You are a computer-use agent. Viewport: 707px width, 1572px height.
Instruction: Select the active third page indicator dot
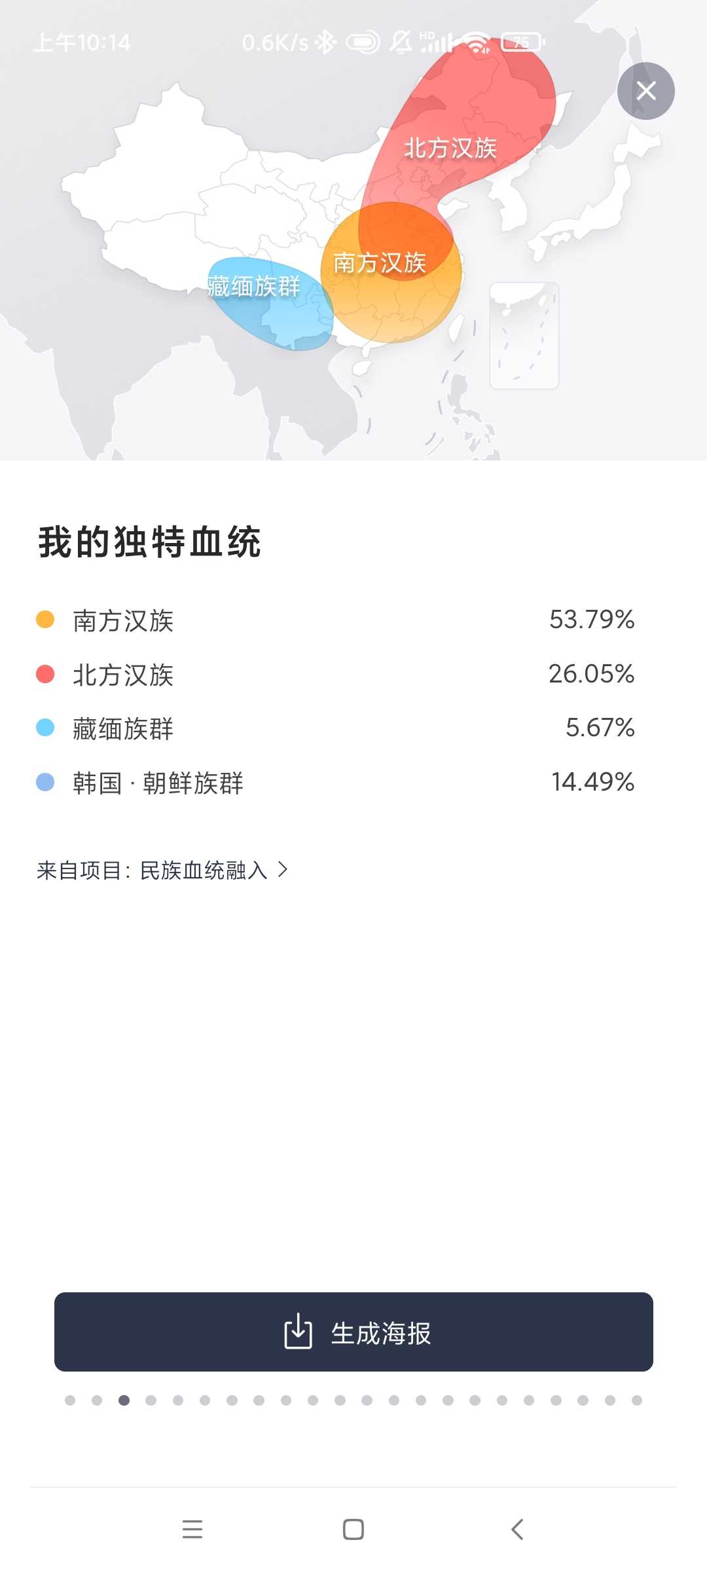[x=124, y=1400]
